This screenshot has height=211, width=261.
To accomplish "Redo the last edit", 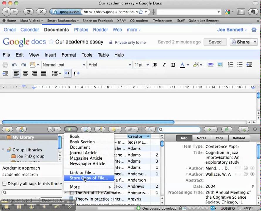I will (23, 65).
